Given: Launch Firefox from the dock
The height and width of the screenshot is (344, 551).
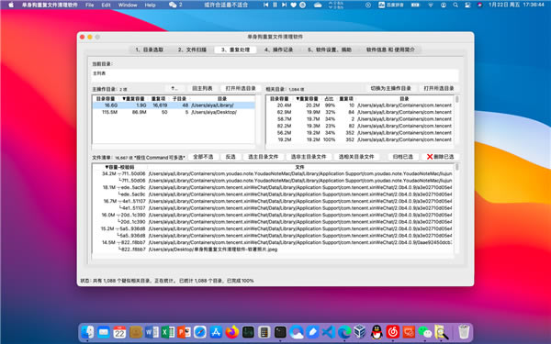Looking at the screenshot, I should [232, 332].
